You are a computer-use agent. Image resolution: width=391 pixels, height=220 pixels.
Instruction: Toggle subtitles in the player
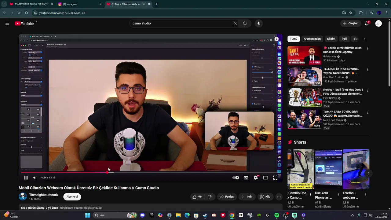coord(246,178)
